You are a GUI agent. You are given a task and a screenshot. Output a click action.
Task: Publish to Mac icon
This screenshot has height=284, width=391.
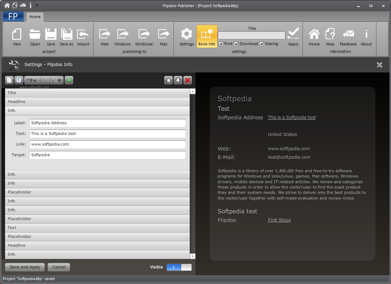(164, 37)
